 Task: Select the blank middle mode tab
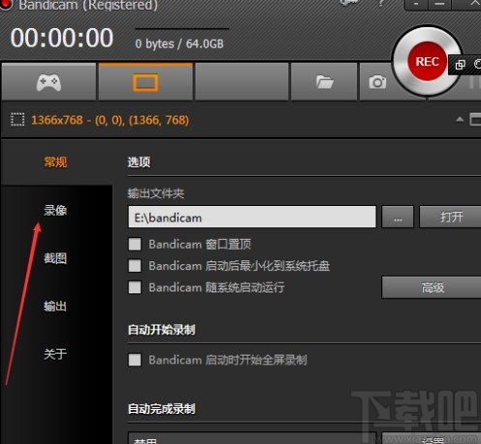[x=241, y=82]
